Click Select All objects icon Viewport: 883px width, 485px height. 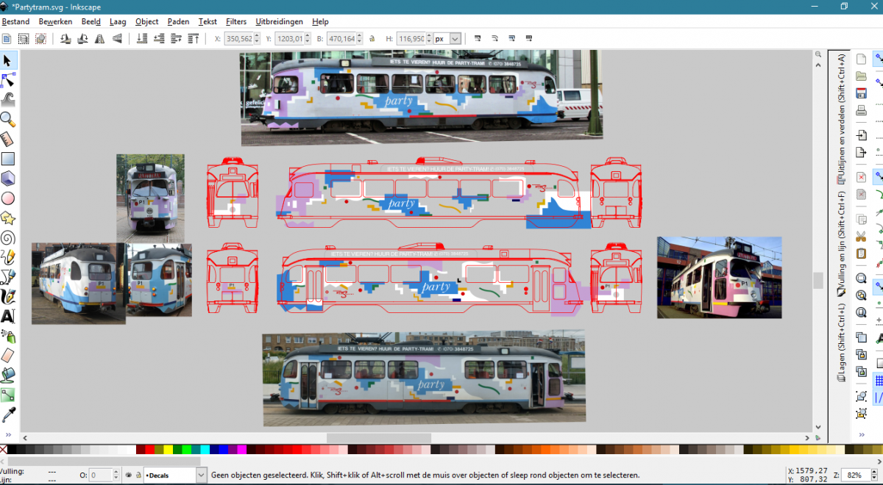[7, 38]
